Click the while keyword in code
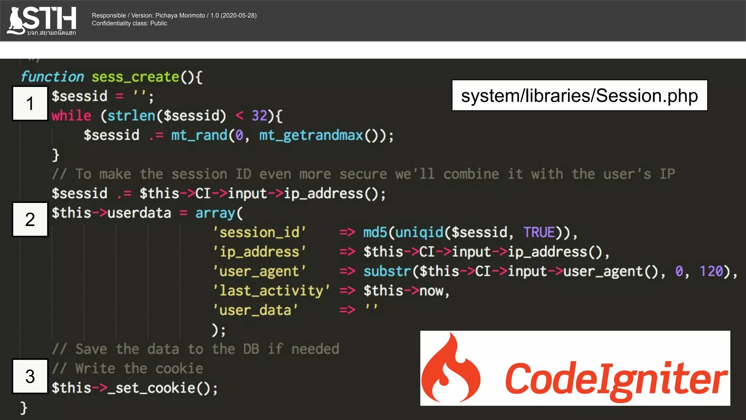Image resolution: width=746 pixels, height=420 pixels. pyautogui.click(x=71, y=116)
